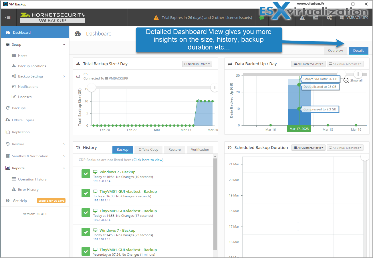Open All Virtual Machines dropdown in Data Backed Up
The width and height of the screenshot is (373, 258).
tap(345, 64)
